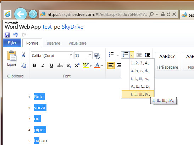Save the document with the floppy icon
Image resolution: width=194 pixels, height=145 pixels.
(7, 35)
